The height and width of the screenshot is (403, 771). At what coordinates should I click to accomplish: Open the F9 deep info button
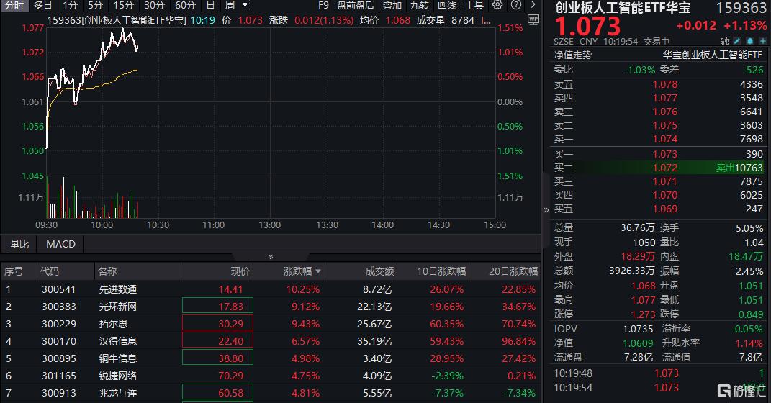[323, 6]
